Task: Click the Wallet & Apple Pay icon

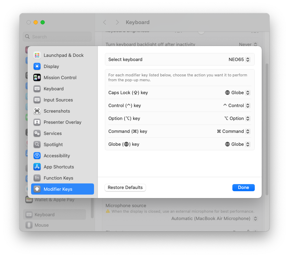Action: coord(29,200)
